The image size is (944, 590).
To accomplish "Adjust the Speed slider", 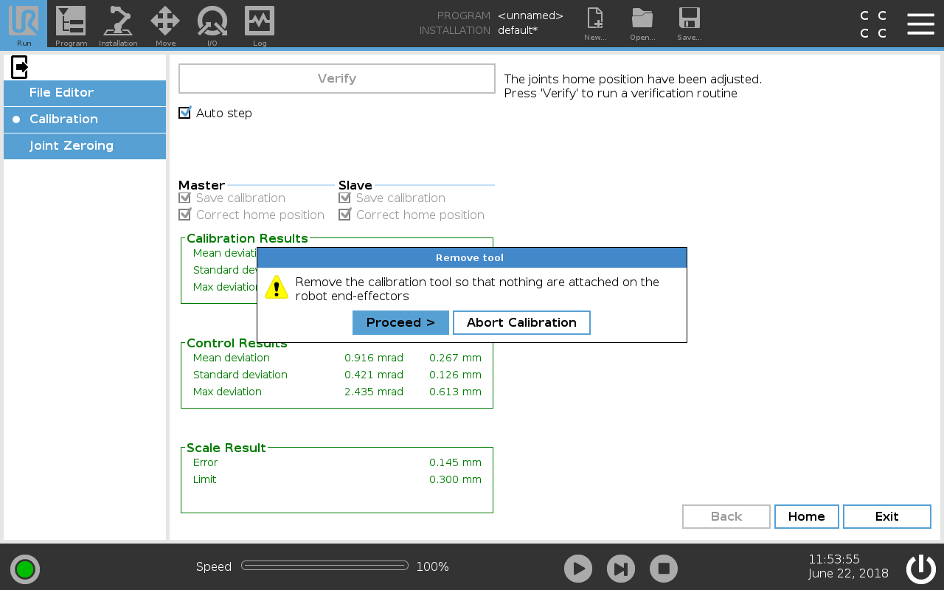I will 324,566.
